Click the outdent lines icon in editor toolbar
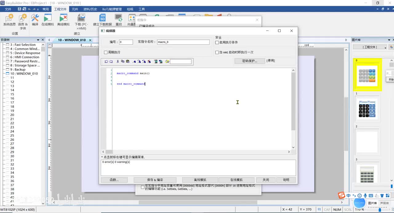The height and width of the screenshot is (213, 394). point(161,62)
